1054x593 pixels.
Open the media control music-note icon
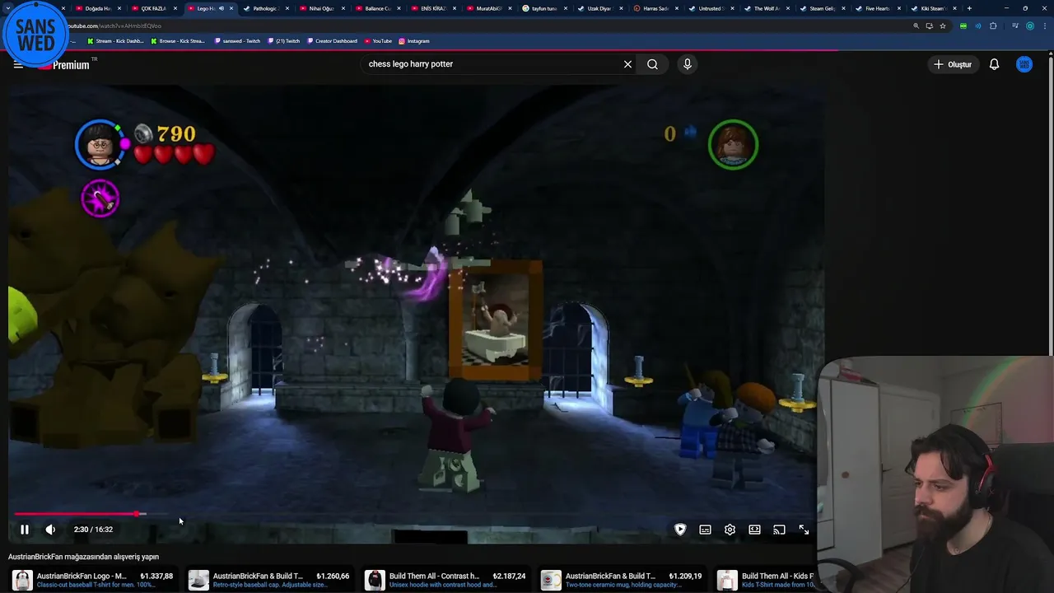coord(1015,26)
